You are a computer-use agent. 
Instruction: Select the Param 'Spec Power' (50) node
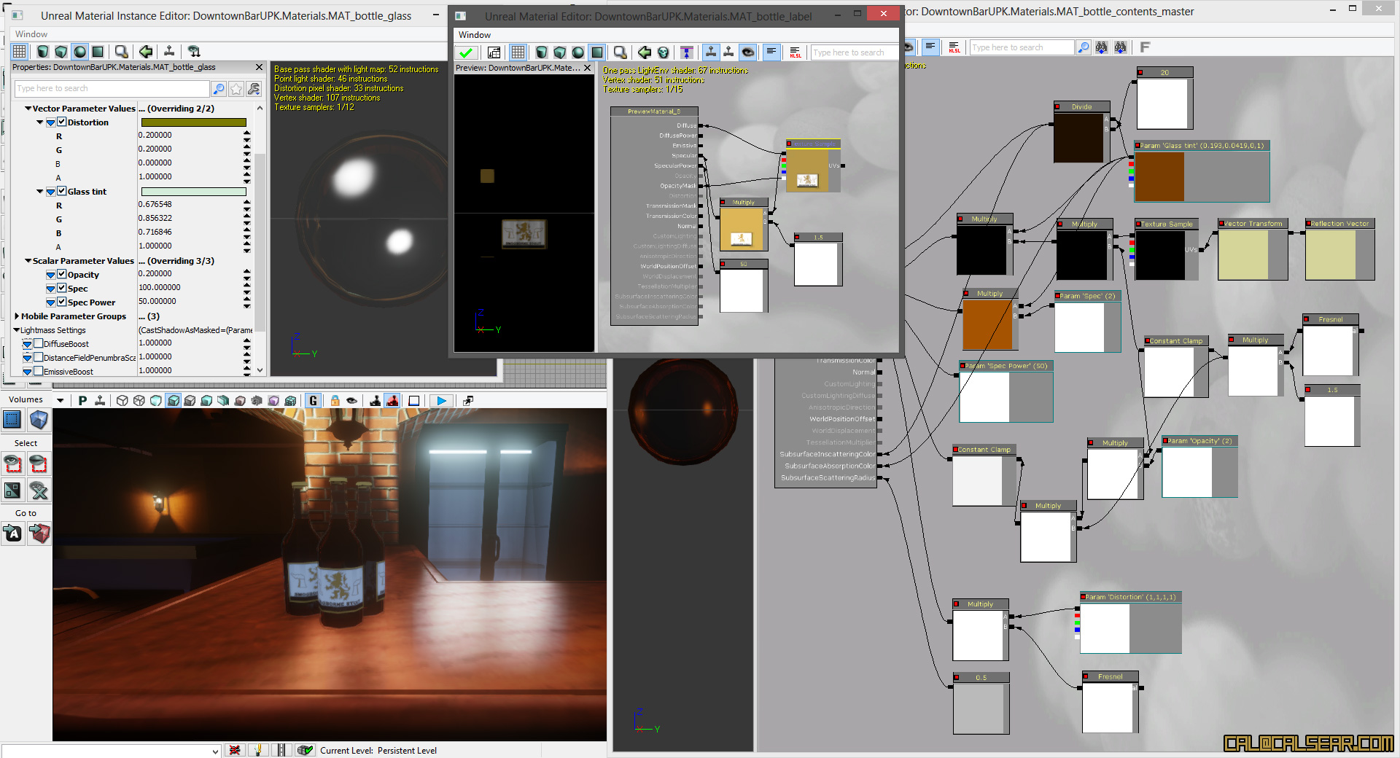(1006, 391)
